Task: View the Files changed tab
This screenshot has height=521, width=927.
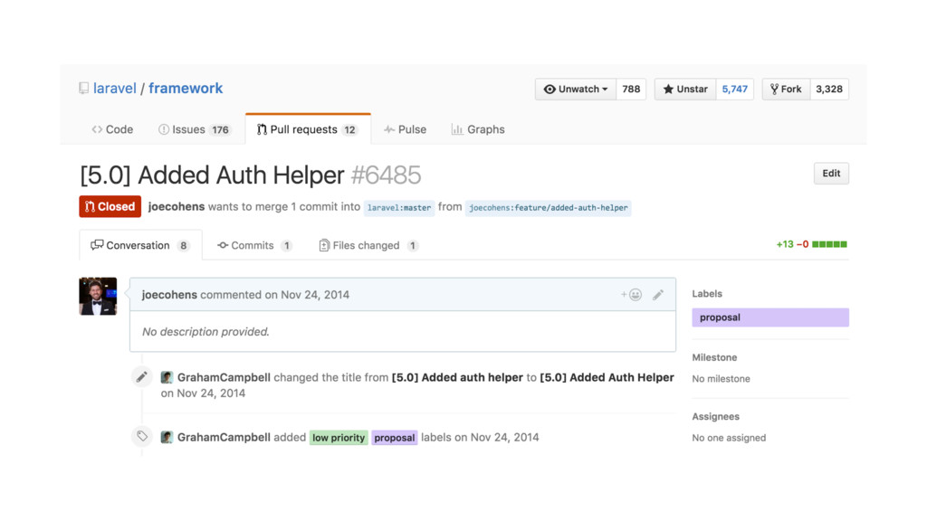Action: coord(368,245)
